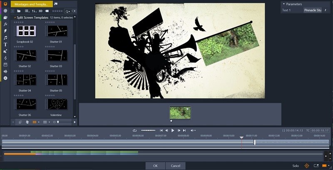Click the library scrollbar up arrow
Viewport: 333px width, 170px height.
75,17
